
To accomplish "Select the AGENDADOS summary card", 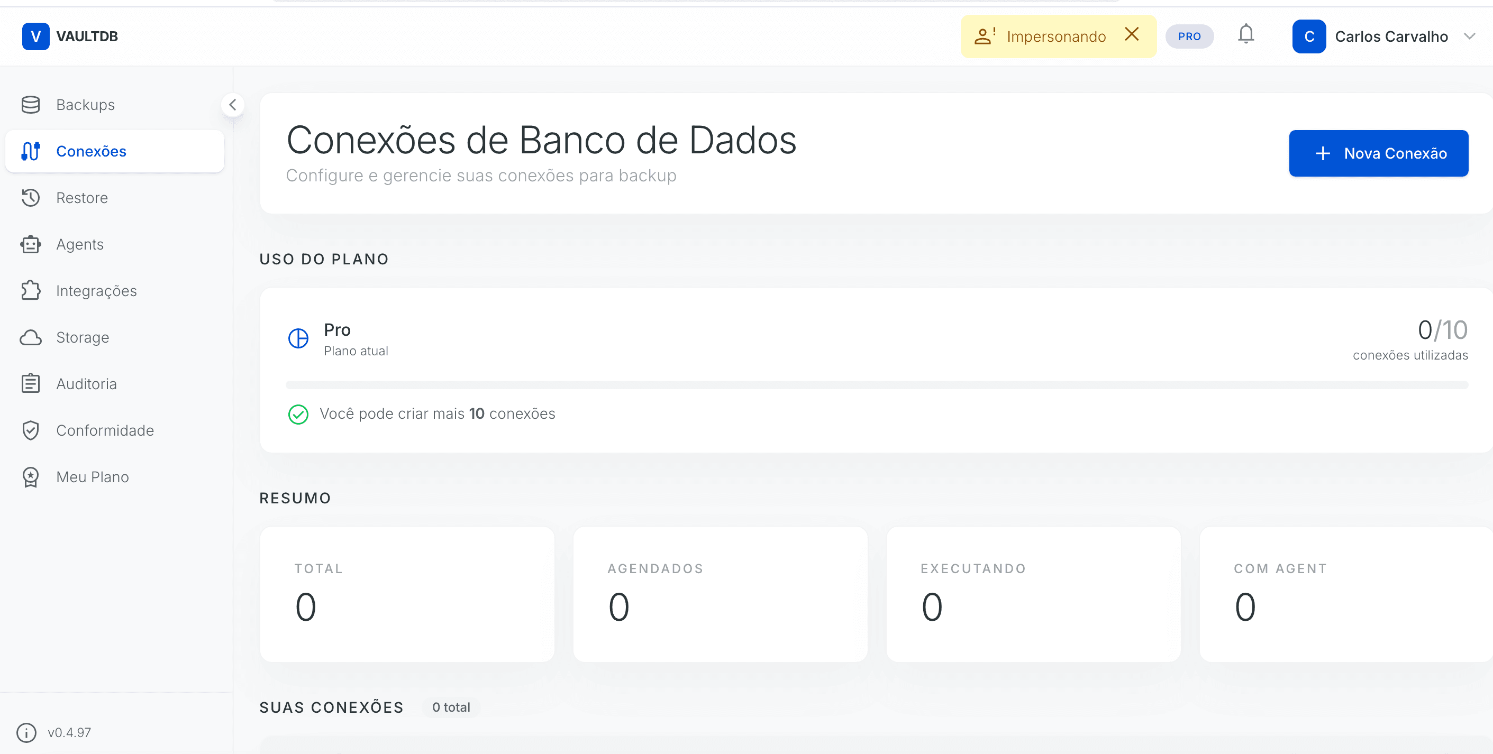I will pos(720,594).
